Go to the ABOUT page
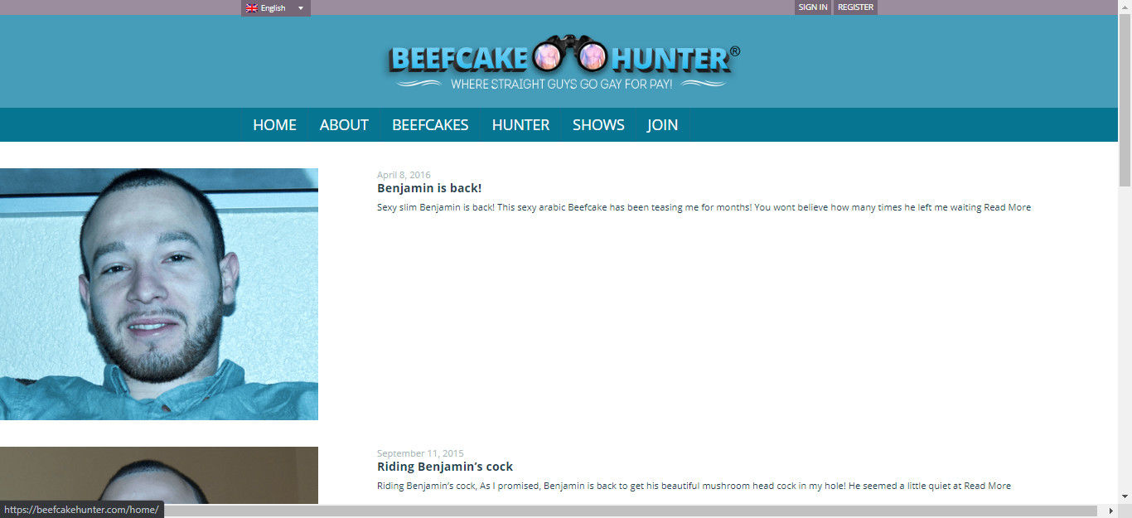This screenshot has height=518, width=1132. (x=344, y=125)
